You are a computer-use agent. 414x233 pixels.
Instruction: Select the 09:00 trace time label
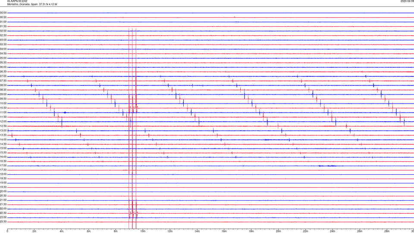coord(3,94)
